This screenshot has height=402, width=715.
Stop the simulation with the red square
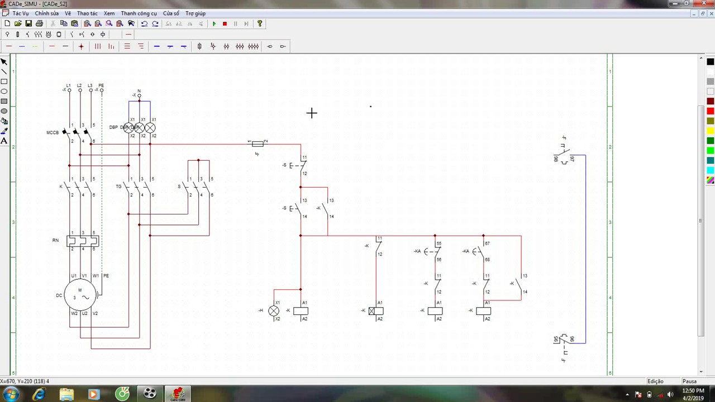pos(225,23)
